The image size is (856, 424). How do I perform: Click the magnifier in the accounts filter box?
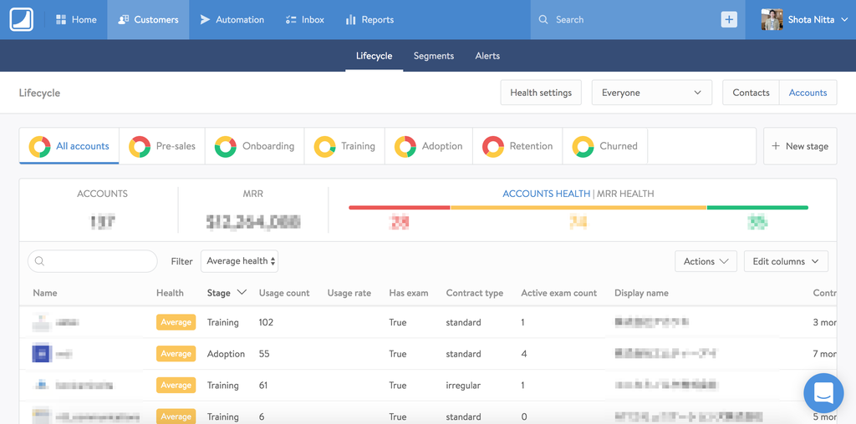click(x=39, y=261)
